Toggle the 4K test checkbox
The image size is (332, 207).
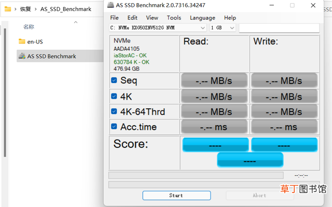click(x=114, y=96)
